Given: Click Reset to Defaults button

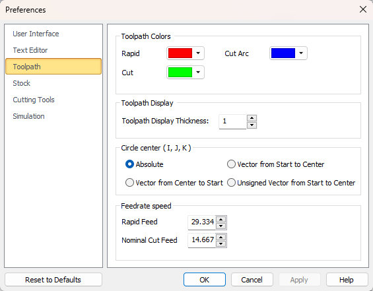Looking at the screenshot, I should point(53,280).
